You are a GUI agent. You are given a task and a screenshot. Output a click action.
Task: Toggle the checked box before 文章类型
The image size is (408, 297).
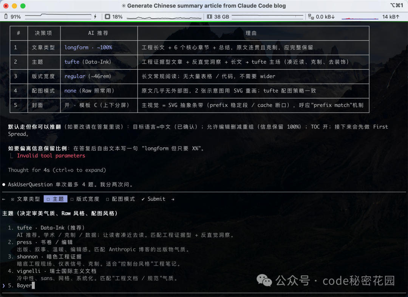(x=12, y=200)
